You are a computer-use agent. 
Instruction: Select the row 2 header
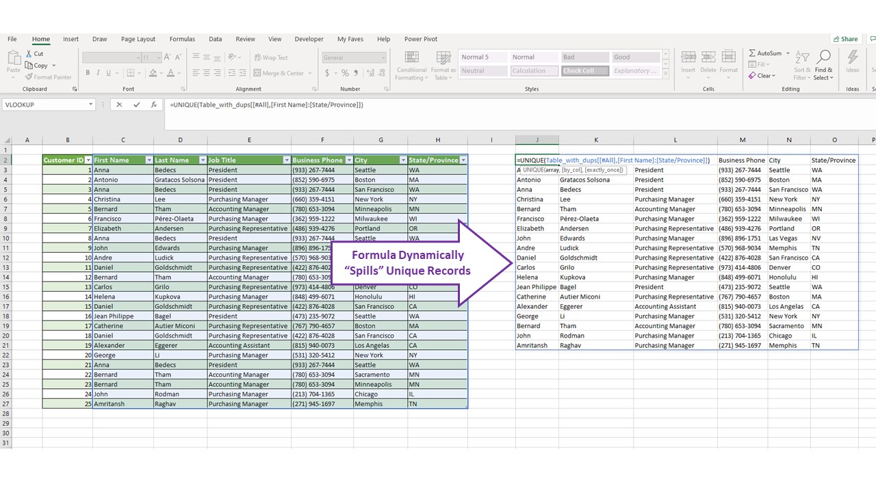point(6,160)
